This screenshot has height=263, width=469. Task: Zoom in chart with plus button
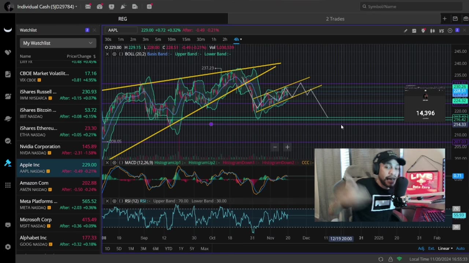pyautogui.click(x=287, y=147)
